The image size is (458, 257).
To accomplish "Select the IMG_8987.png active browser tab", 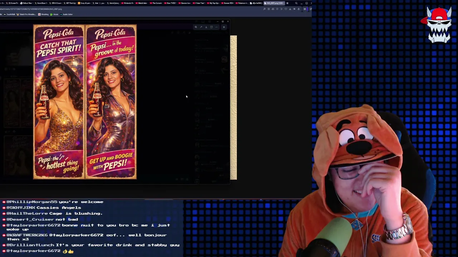I will pos(274,3).
